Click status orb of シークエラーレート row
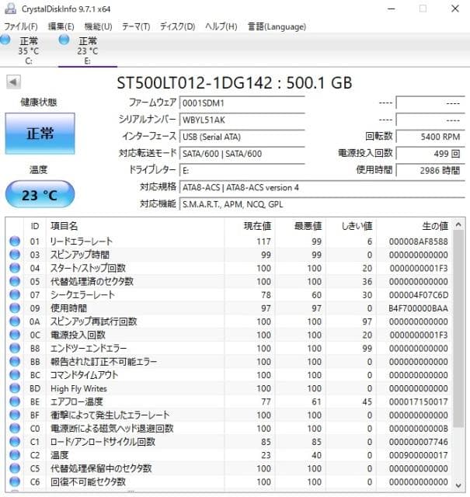The height and width of the screenshot is (497, 470). point(15,294)
